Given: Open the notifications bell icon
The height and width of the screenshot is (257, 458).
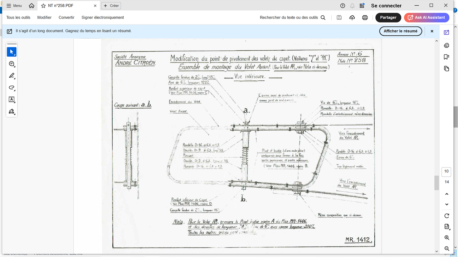Looking at the screenshot, I should (352, 6).
